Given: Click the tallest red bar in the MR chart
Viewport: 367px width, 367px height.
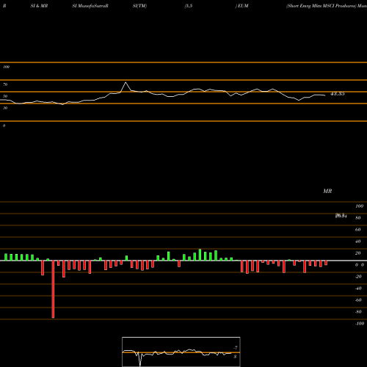Looking at the screenshot, I should click(x=53, y=289).
